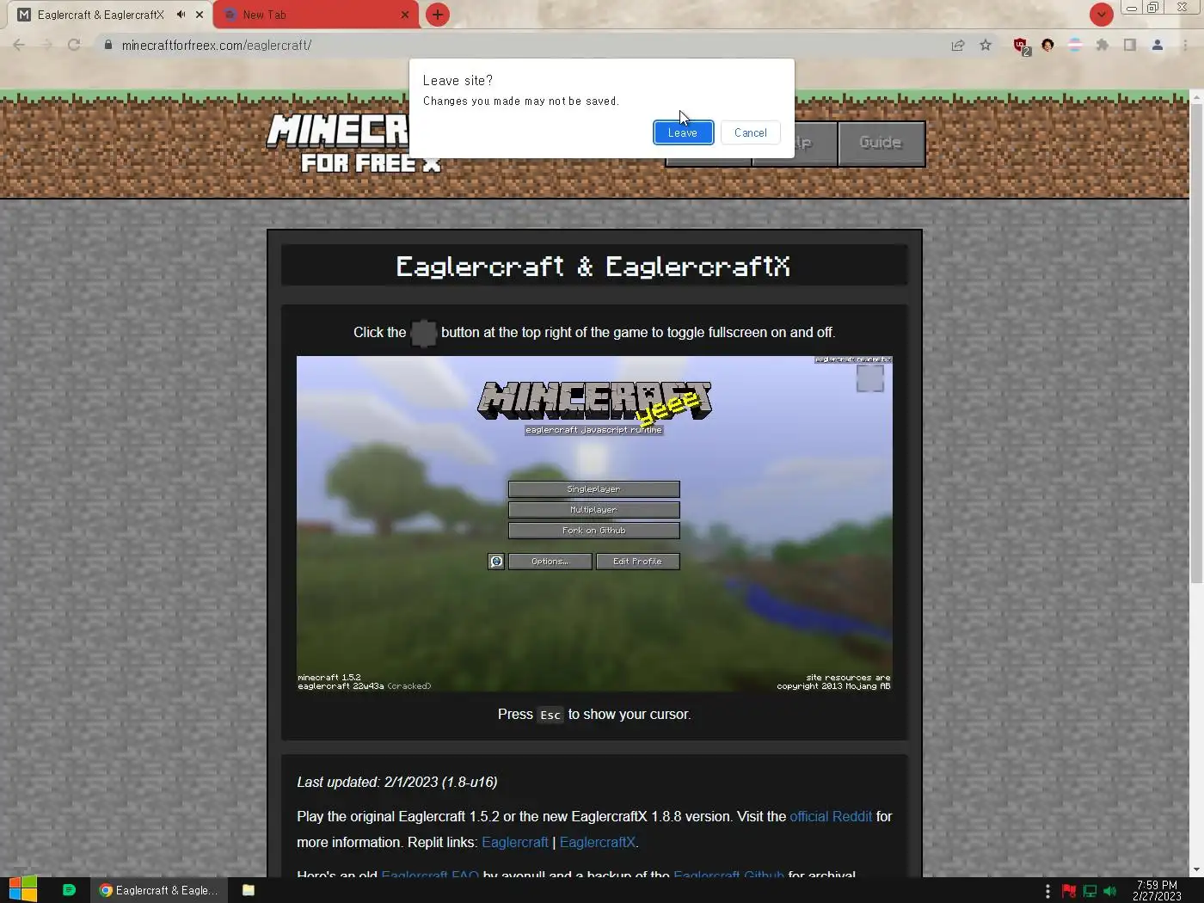This screenshot has width=1204, height=903.
Task: Open Fork on Github game button
Action: pyautogui.click(x=593, y=531)
